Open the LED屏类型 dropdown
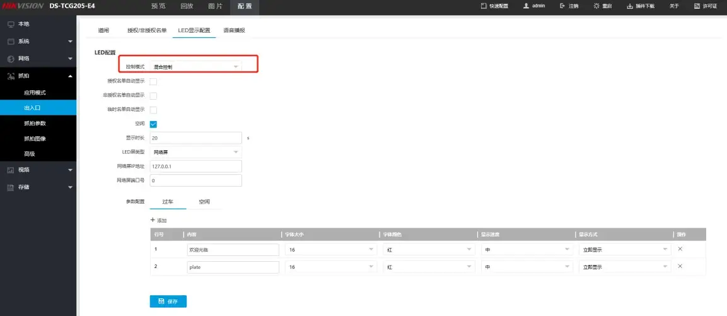Viewport: 727px width, 316px height. point(196,152)
